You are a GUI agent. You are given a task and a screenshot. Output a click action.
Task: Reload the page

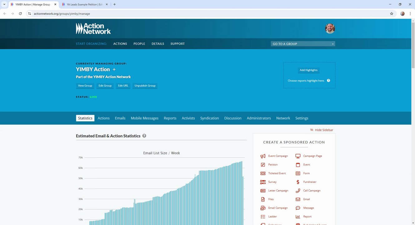pos(20,14)
